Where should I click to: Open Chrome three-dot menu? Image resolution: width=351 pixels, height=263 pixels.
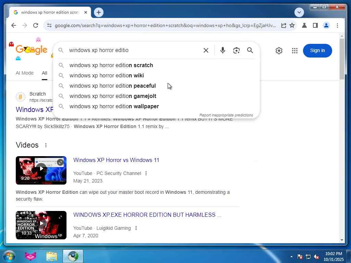coord(337,25)
